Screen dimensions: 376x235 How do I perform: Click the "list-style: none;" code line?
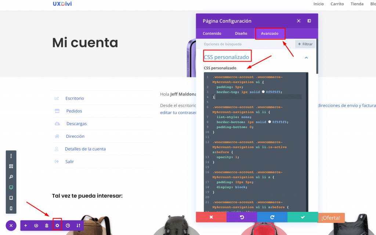(x=234, y=117)
